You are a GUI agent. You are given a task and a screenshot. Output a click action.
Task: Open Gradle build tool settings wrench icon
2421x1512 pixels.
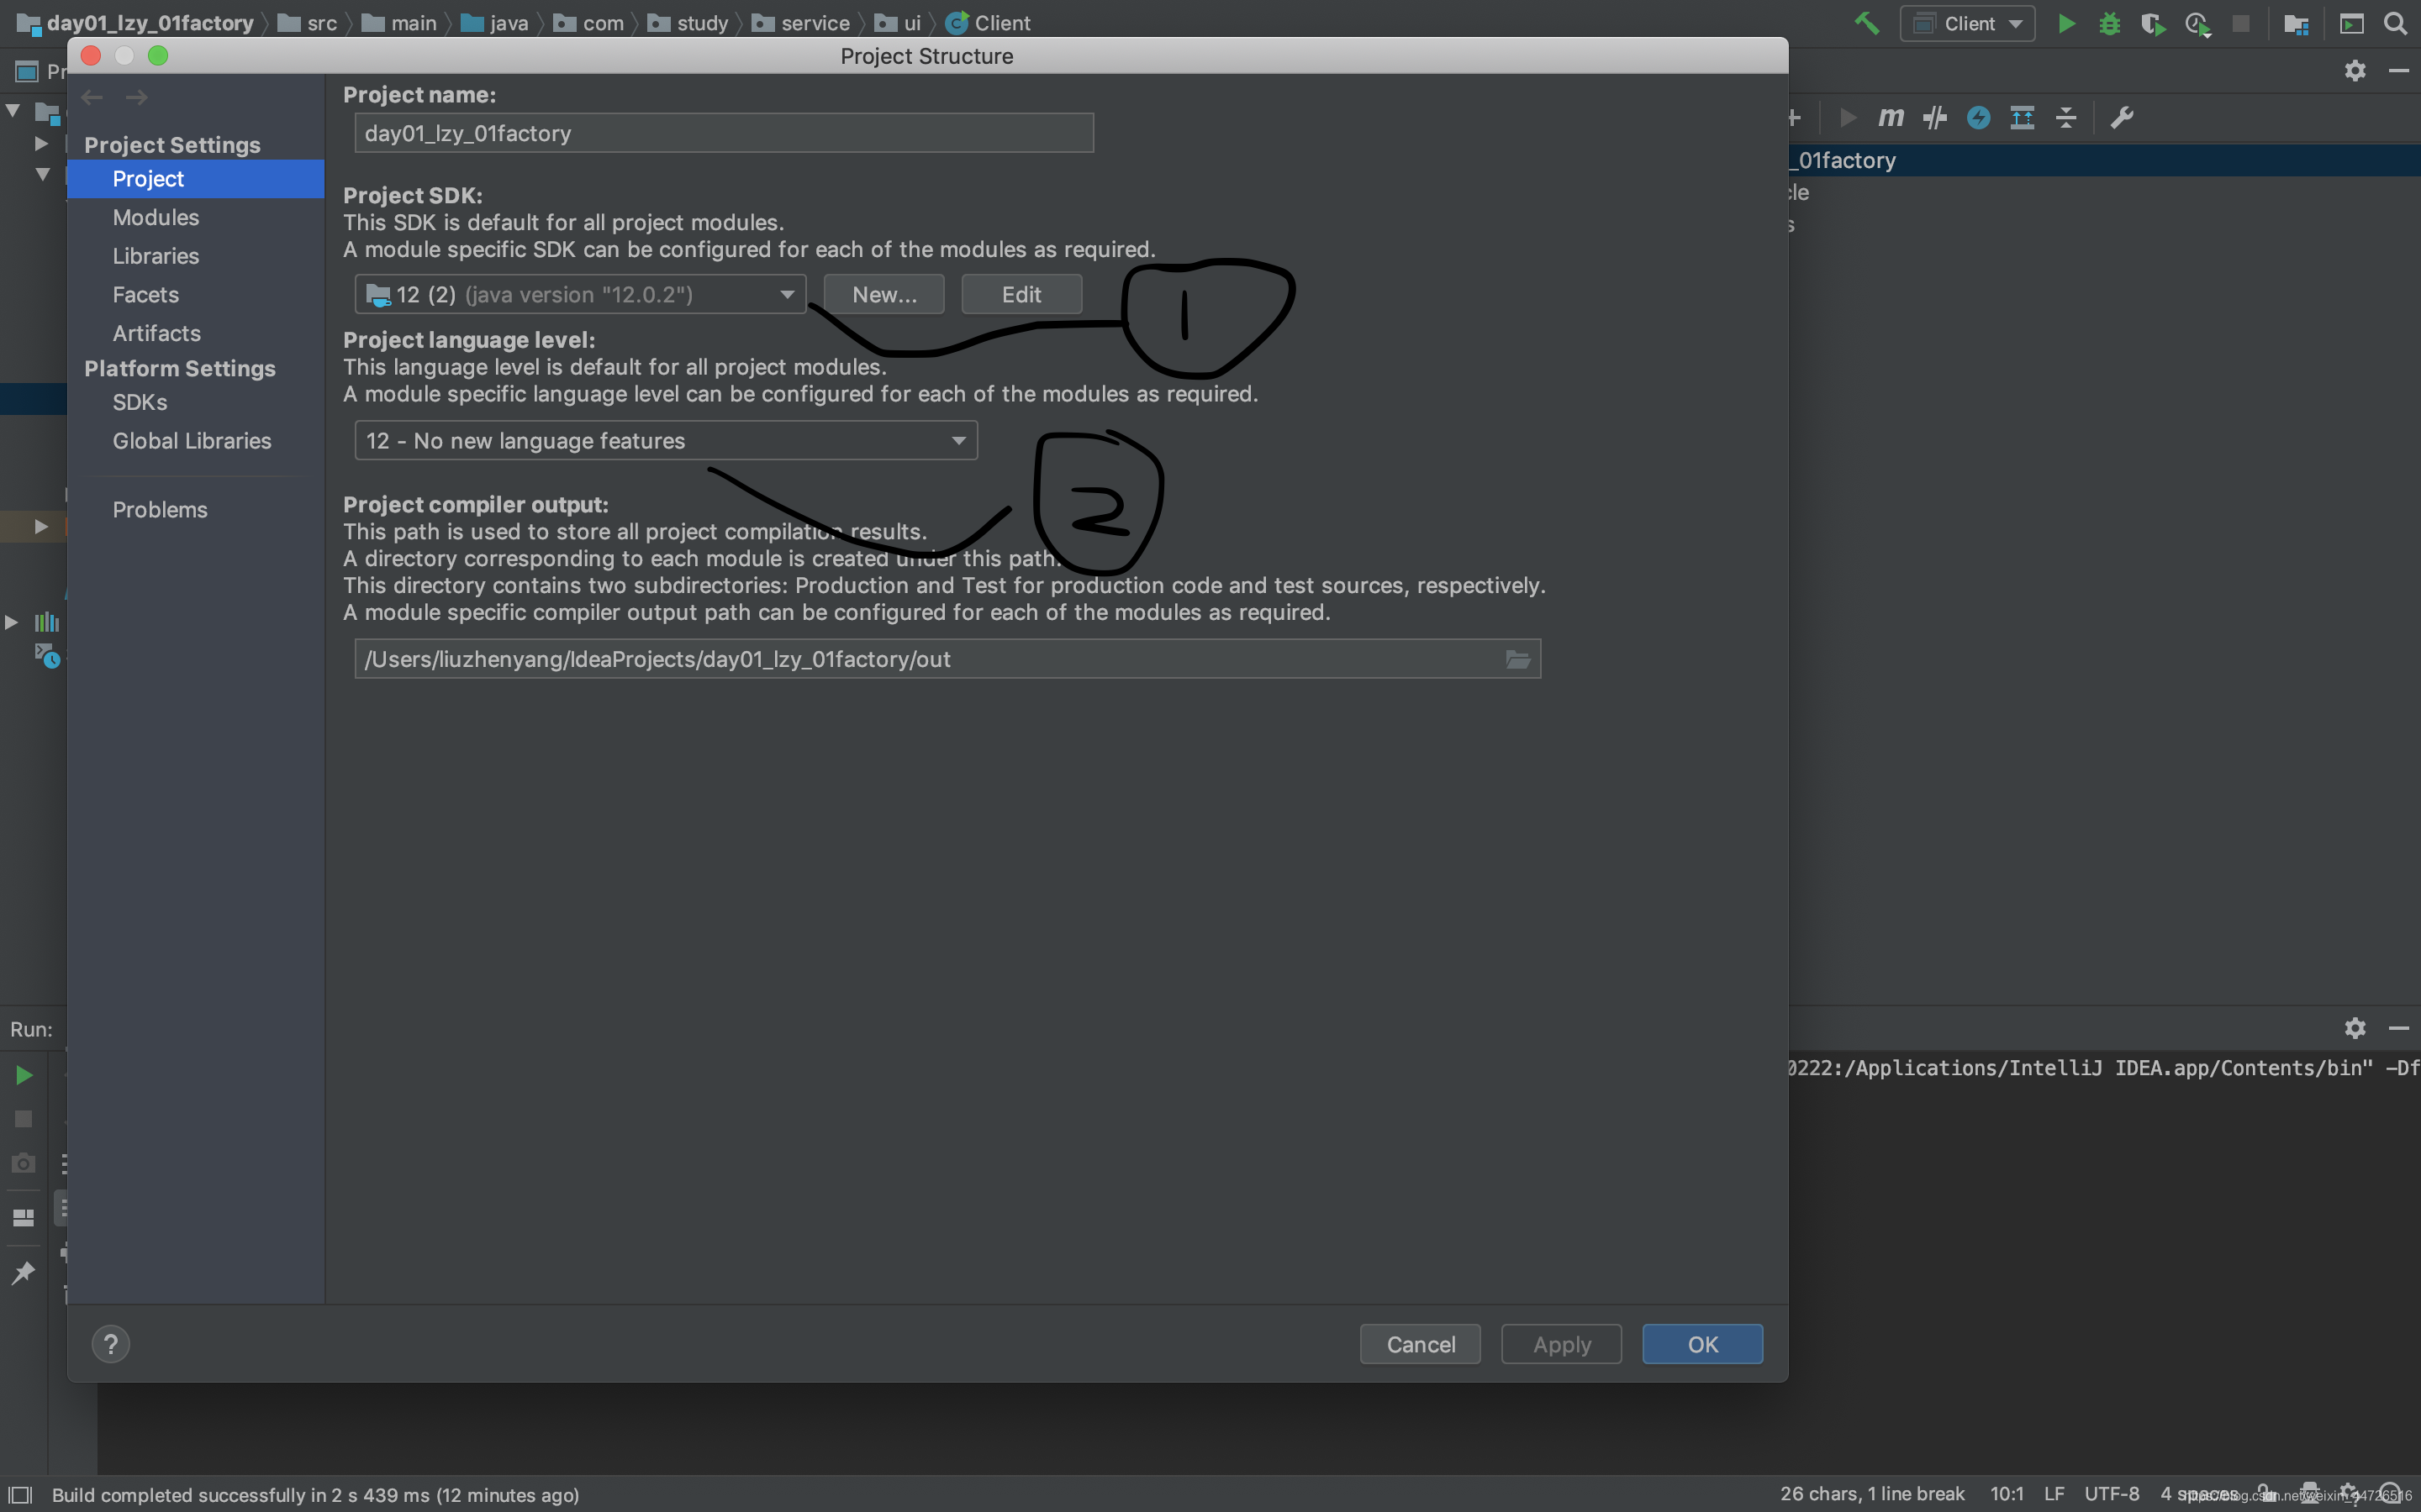click(2122, 118)
